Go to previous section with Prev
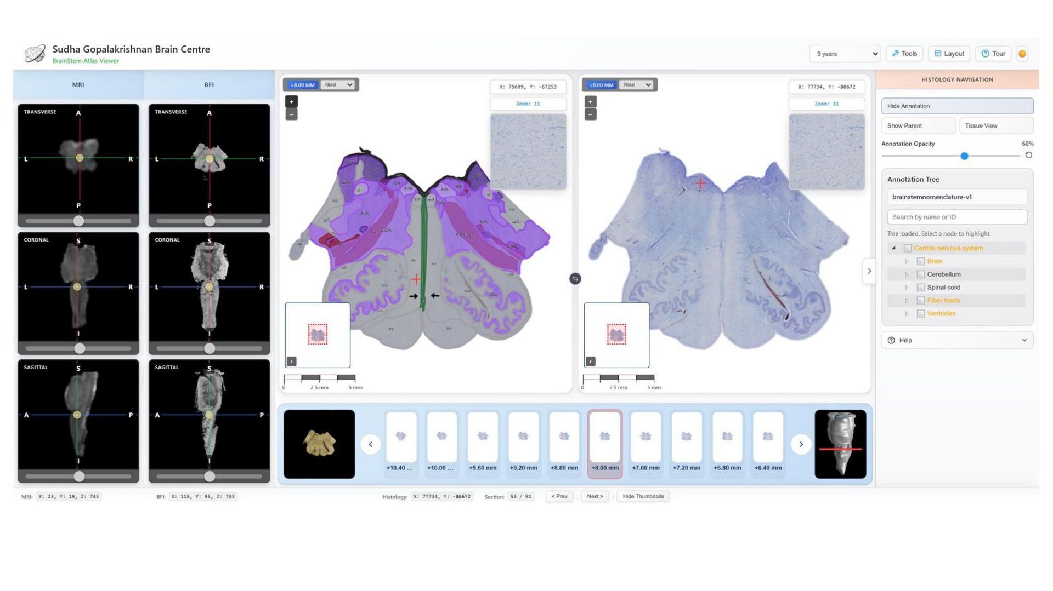 tap(559, 496)
